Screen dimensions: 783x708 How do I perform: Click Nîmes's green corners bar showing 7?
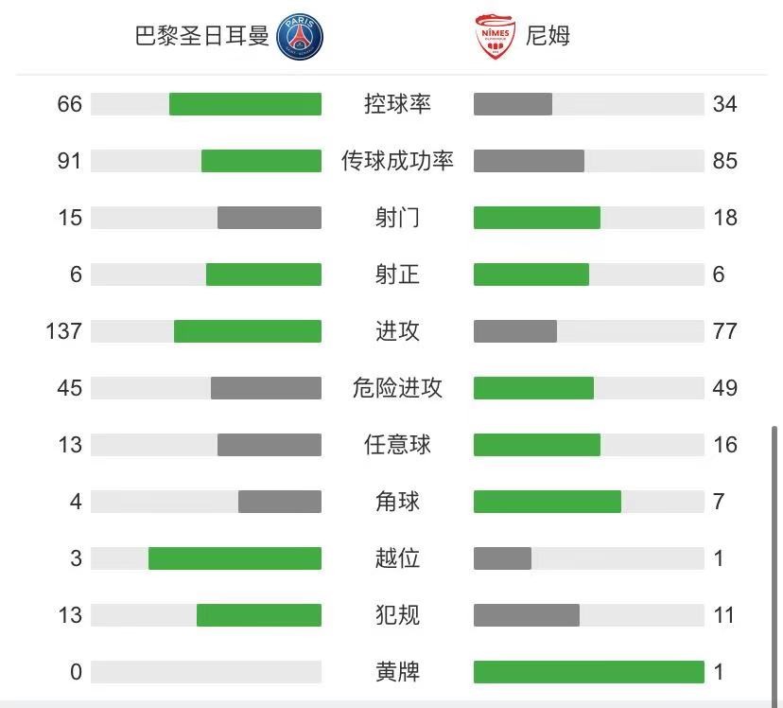(x=548, y=502)
